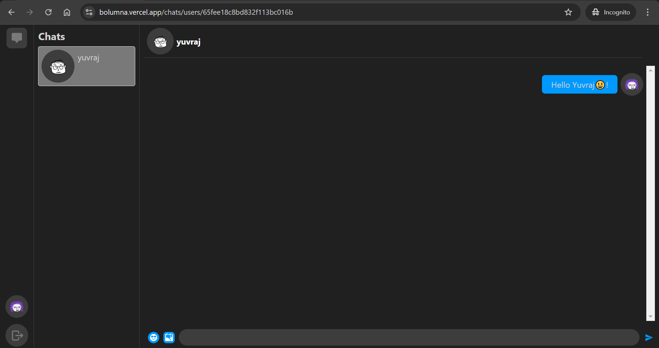Image resolution: width=659 pixels, height=348 pixels.
Task: Open the chats icon in the sidebar
Action: [16, 38]
